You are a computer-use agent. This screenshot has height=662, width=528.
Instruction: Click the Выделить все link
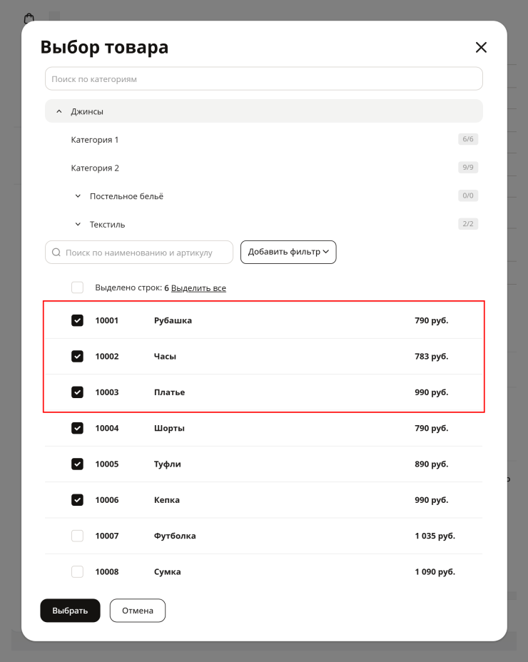[x=198, y=288]
